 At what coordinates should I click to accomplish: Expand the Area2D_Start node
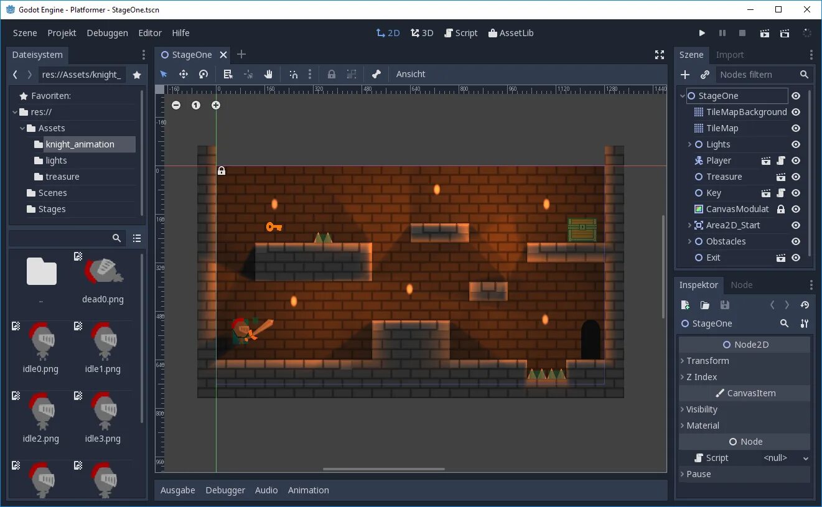click(x=689, y=225)
